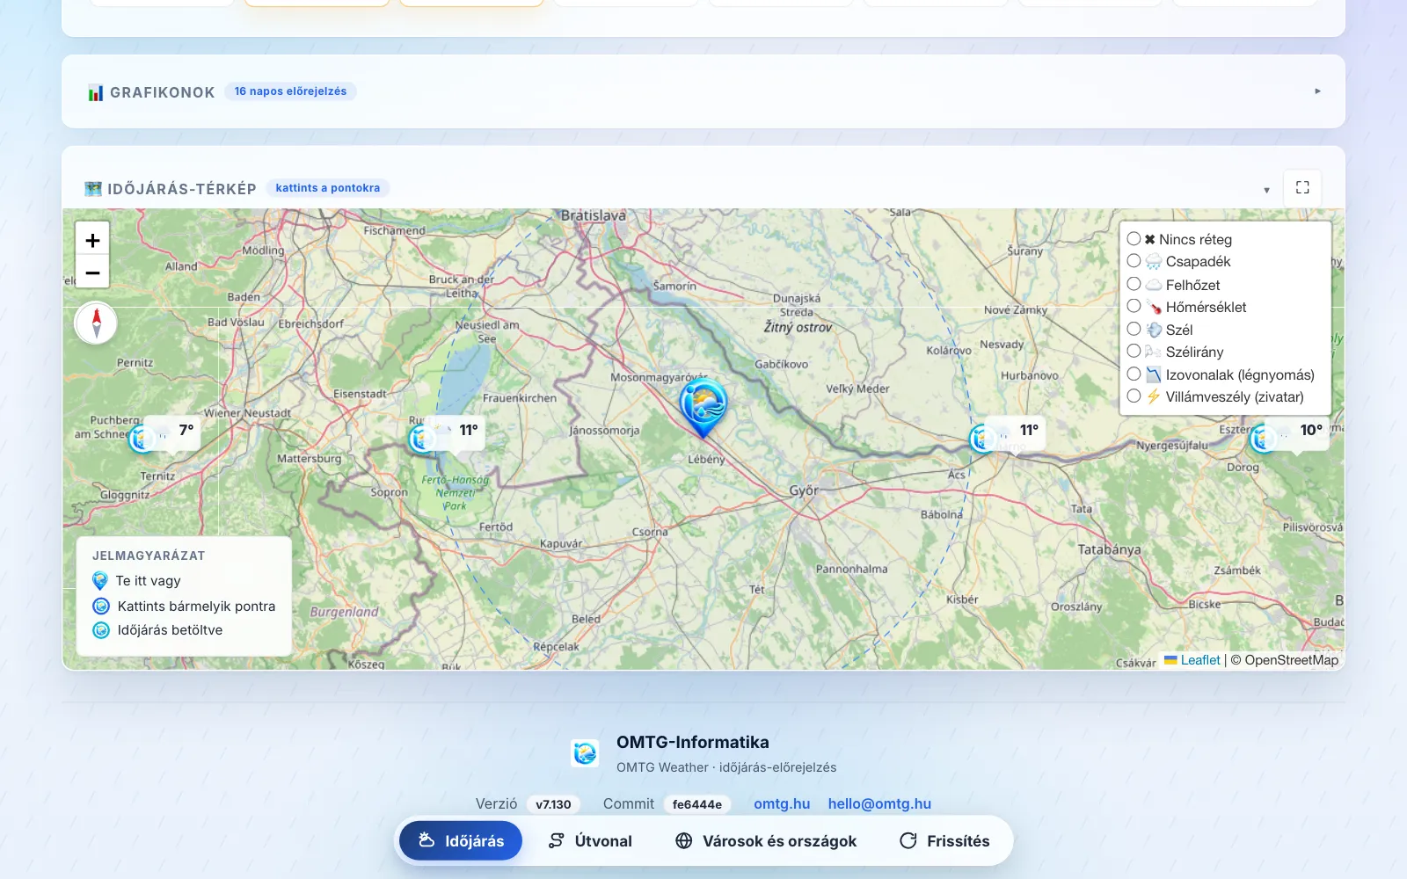The image size is (1407, 879).
Task: Open the hello@omtg.hu email link
Action: pos(879,803)
